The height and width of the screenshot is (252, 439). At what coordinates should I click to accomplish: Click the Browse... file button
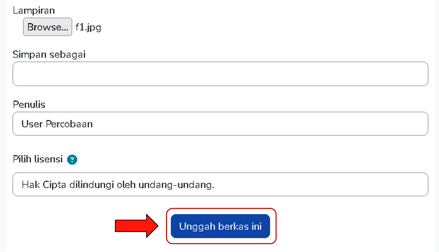(47, 27)
